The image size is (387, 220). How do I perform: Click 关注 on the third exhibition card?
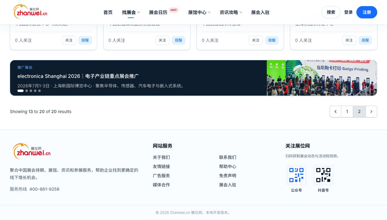coord(256,40)
